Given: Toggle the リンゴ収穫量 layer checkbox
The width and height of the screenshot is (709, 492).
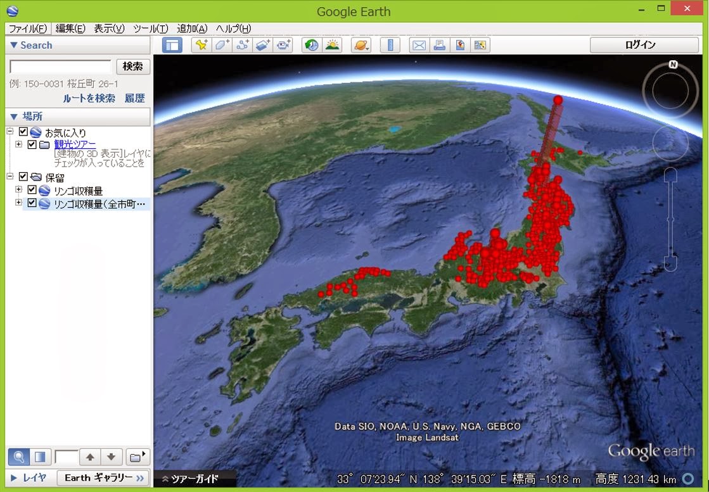Looking at the screenshot, I should (32, 190).
